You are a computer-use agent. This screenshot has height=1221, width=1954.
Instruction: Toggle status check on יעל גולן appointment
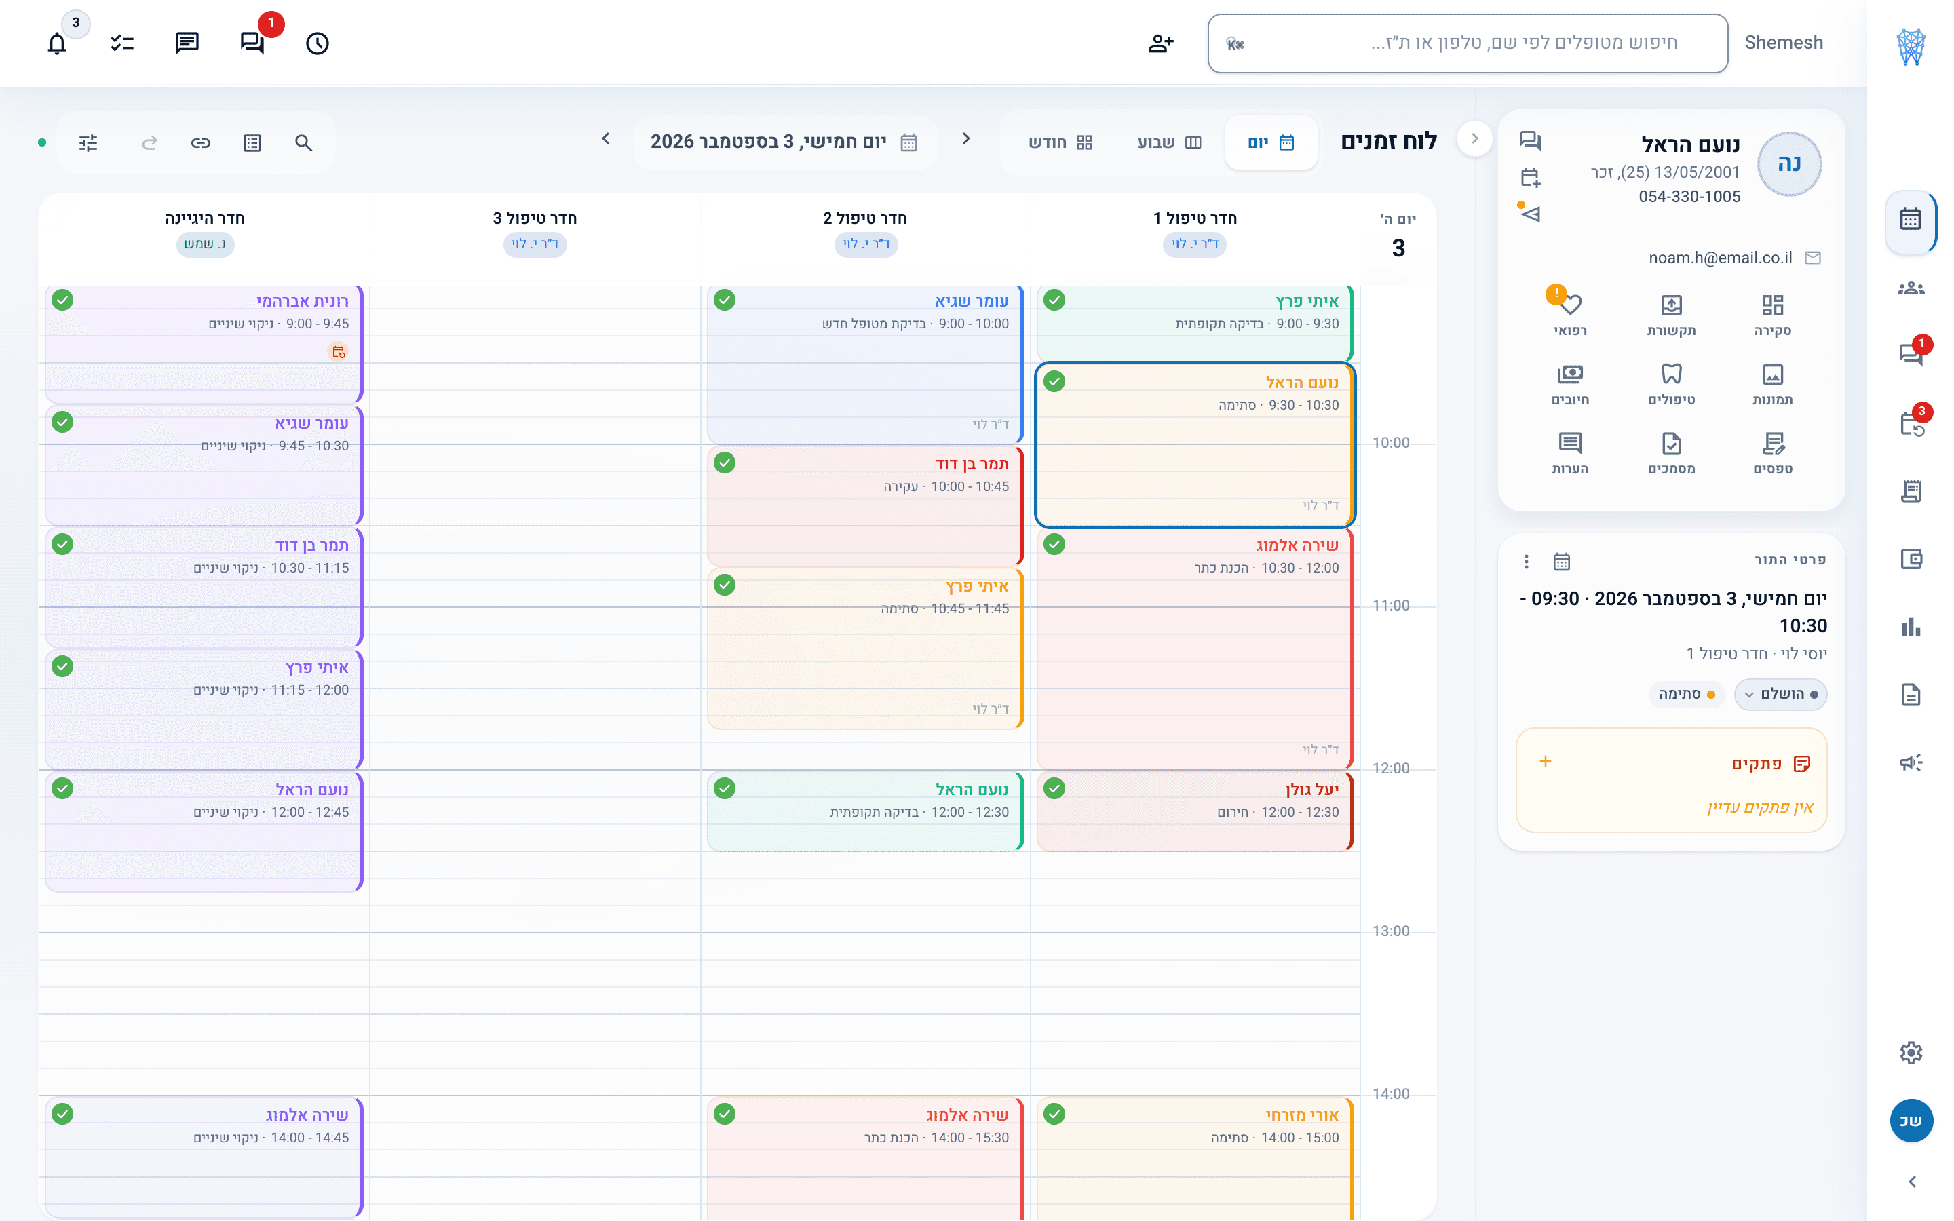click(x=1054, y=789)
